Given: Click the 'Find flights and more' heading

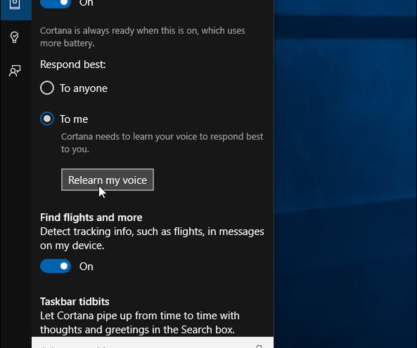Looking at the screenshot, I should point(91,217).
